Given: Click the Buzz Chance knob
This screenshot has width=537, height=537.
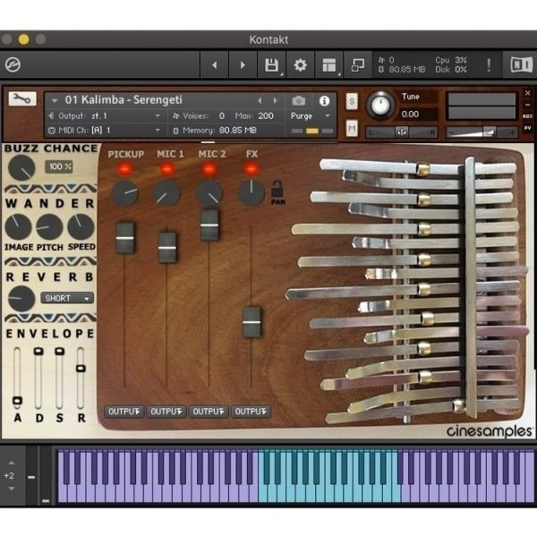Looking at the screenshot, I should tap(21, 168).
